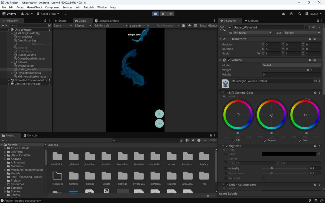
Task: Toggle the frame debugger bug icon in the Game view
Action: pos(184,25)
